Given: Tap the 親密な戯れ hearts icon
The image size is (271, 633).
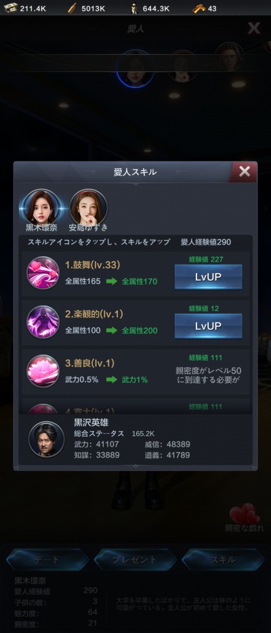Looking at the screenshot, I should click(x=245, y=514).
